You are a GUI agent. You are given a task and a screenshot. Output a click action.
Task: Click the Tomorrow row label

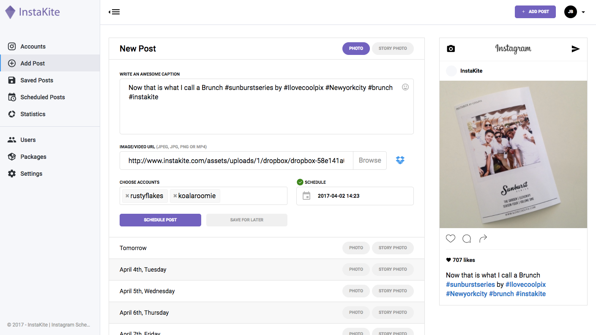pyautogui.click(x=133, y=248)
